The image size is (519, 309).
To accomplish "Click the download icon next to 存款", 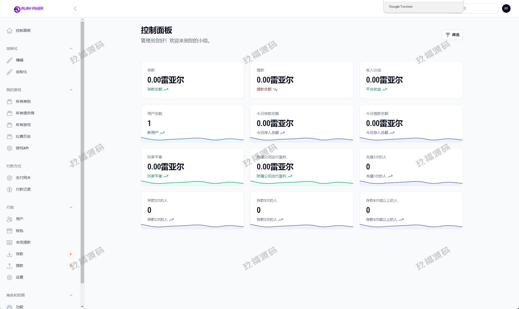I will coord(10,254).
